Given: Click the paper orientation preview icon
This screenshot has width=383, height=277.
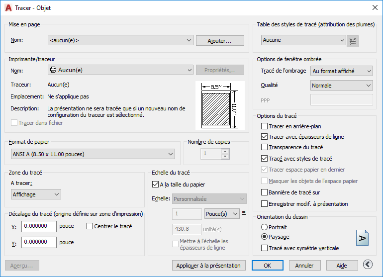Looking at the screenshot, I should click(362, 238).
